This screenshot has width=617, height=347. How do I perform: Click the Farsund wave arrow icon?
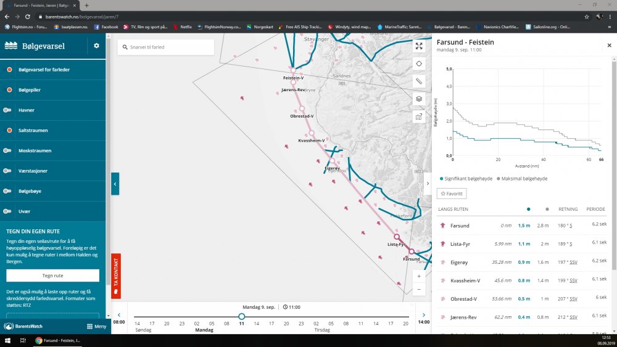pos(442,226)
